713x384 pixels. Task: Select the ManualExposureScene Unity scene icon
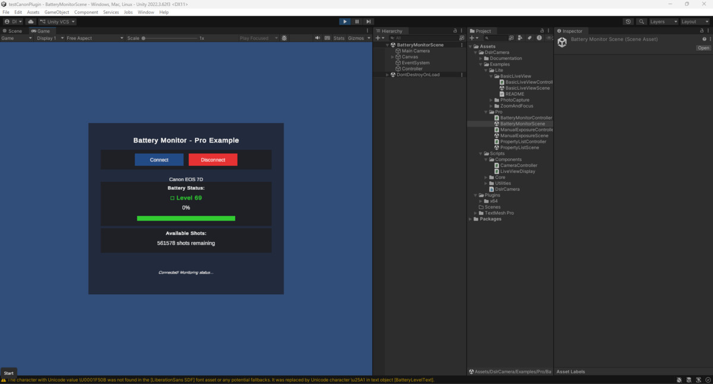pos(497,136)
